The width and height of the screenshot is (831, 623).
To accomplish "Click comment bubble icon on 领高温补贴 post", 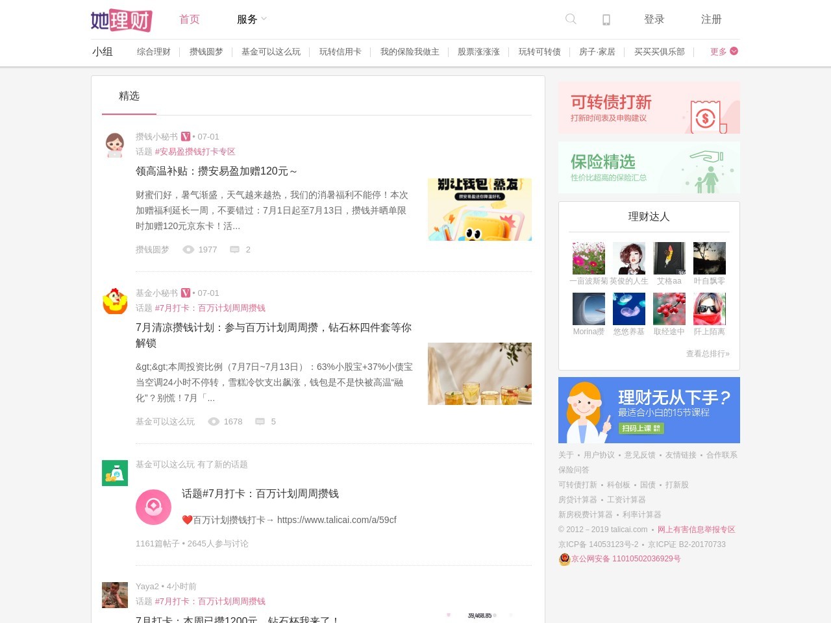I will point(234,249).
